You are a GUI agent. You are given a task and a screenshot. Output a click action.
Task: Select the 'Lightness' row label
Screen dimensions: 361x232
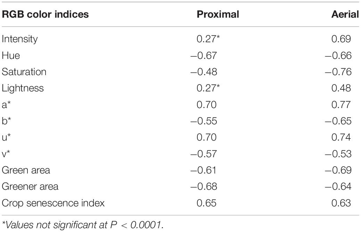tap(23, 88)
